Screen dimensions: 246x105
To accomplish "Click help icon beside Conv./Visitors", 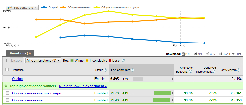I will [x=239, y=70].
